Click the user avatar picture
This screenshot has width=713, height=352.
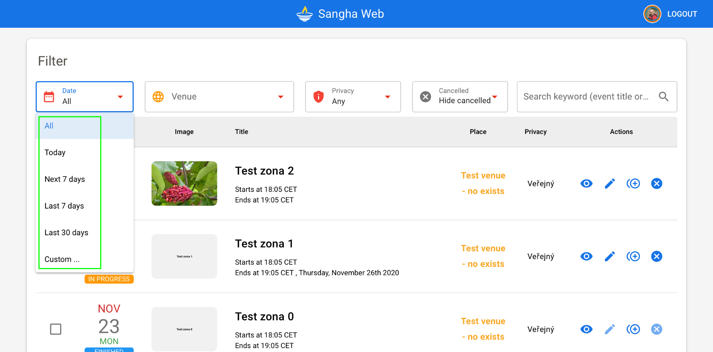coord(652,14)
